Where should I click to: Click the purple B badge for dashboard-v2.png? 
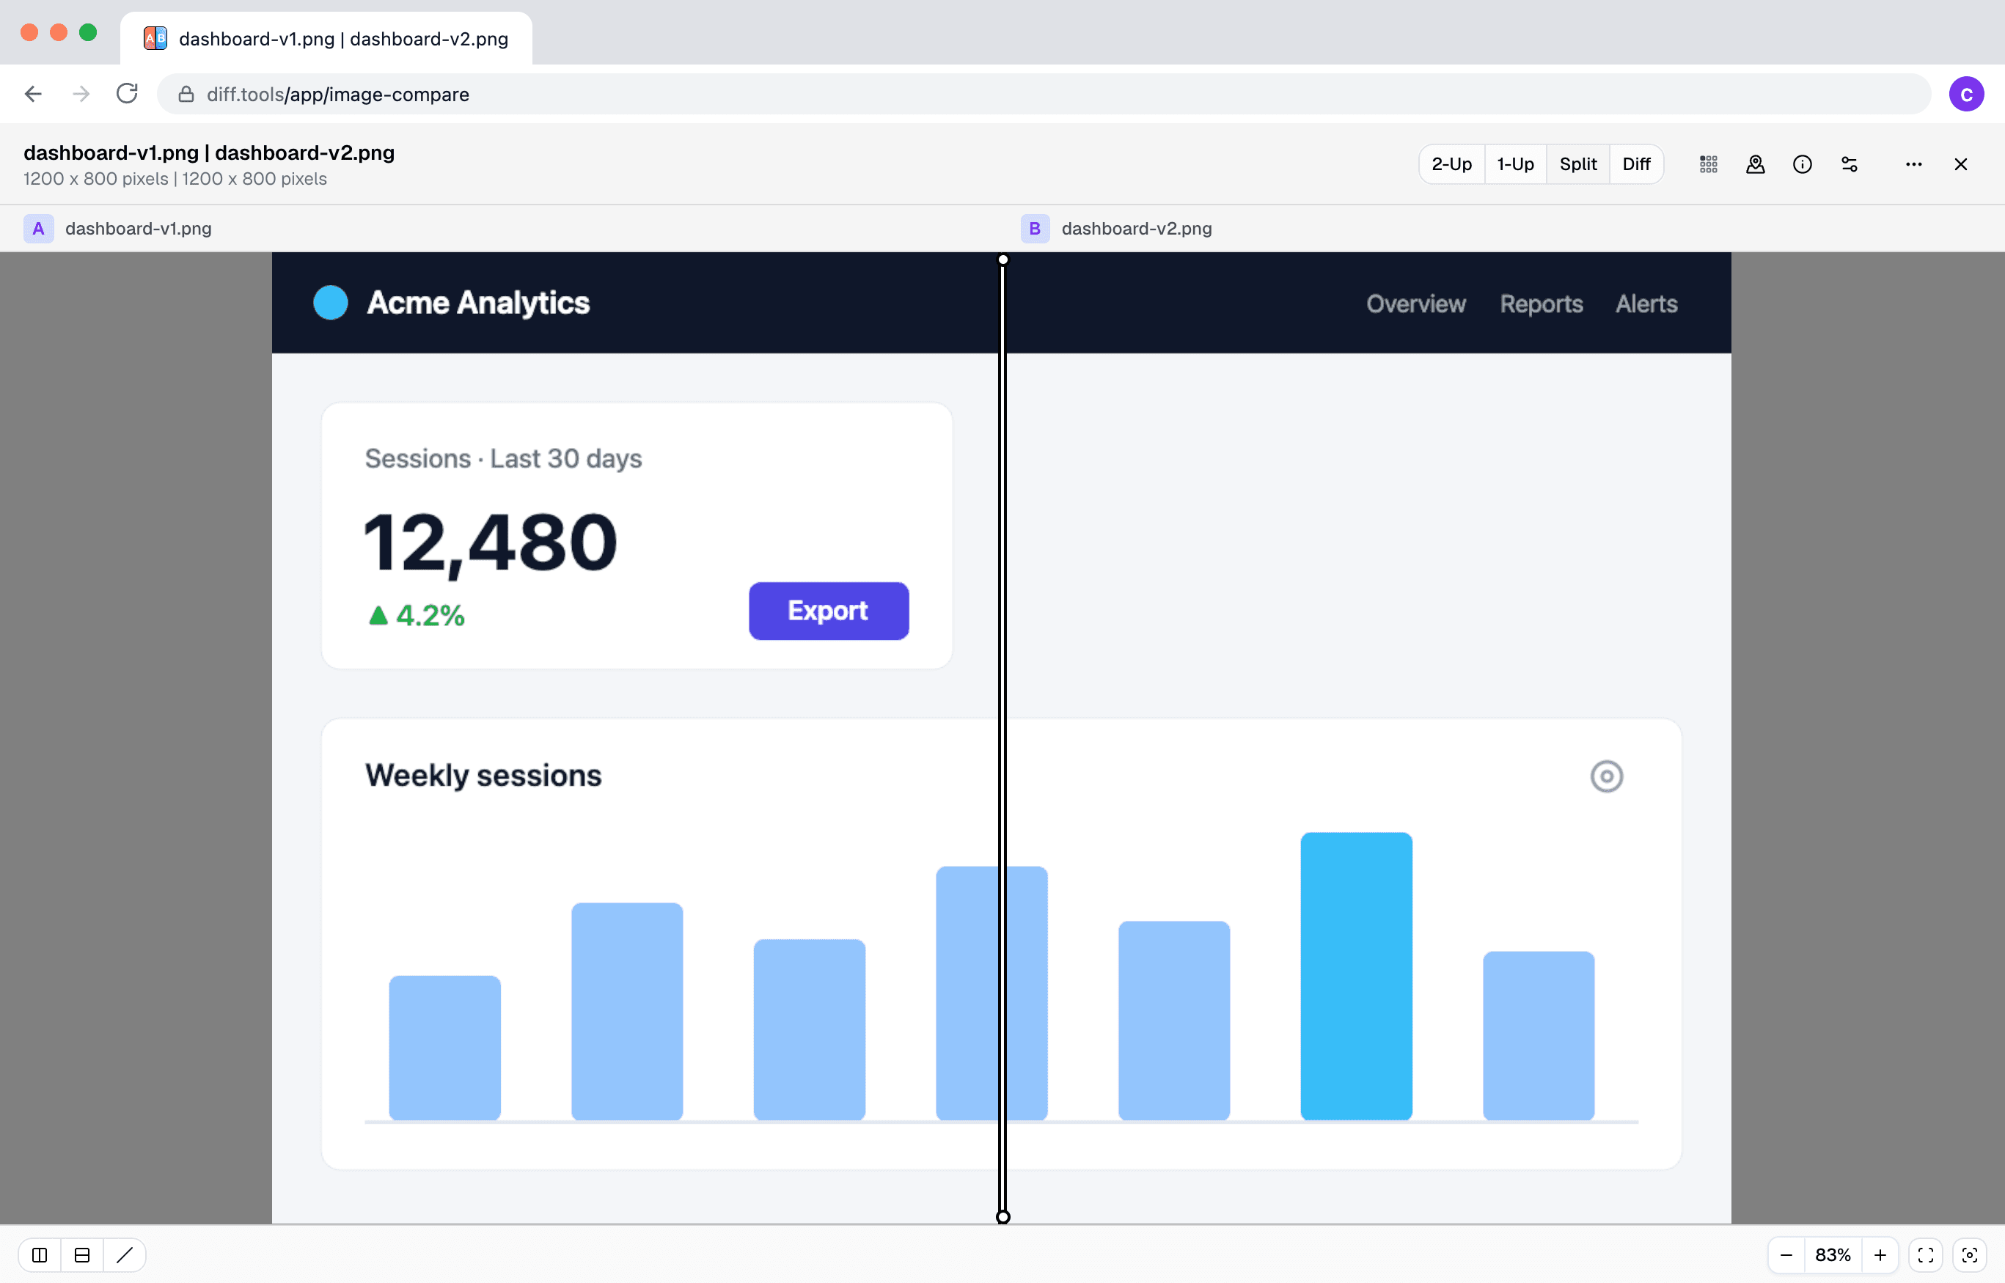pos(1034,228)
